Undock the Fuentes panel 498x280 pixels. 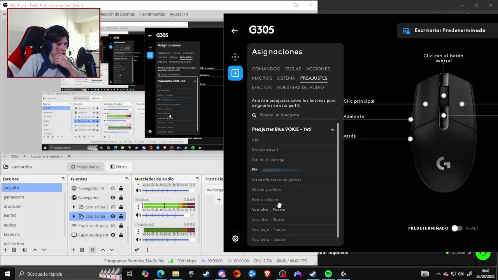pyautogui.click(x=127, y=179)
